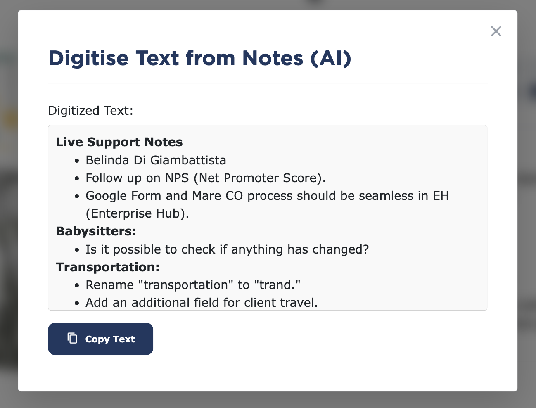Select the "Live Support Notes" heading
This screenshot has width=536, height=408.
pos(119,142)
